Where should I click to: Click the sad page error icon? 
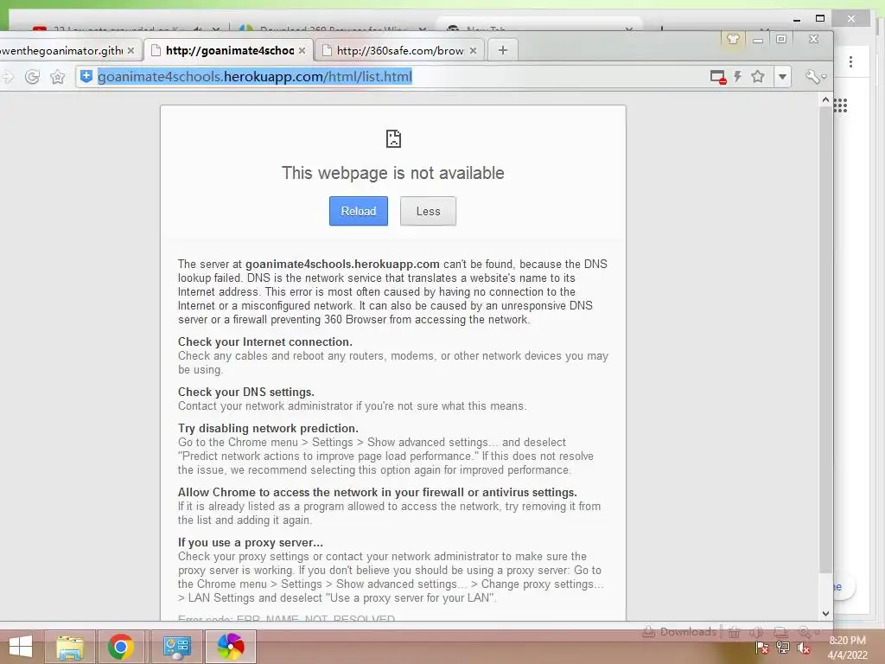(x=393, y=138)
